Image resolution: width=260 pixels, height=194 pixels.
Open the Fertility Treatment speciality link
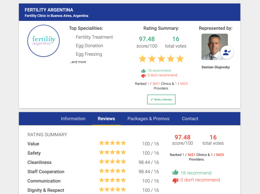click(x=94, y=37)
